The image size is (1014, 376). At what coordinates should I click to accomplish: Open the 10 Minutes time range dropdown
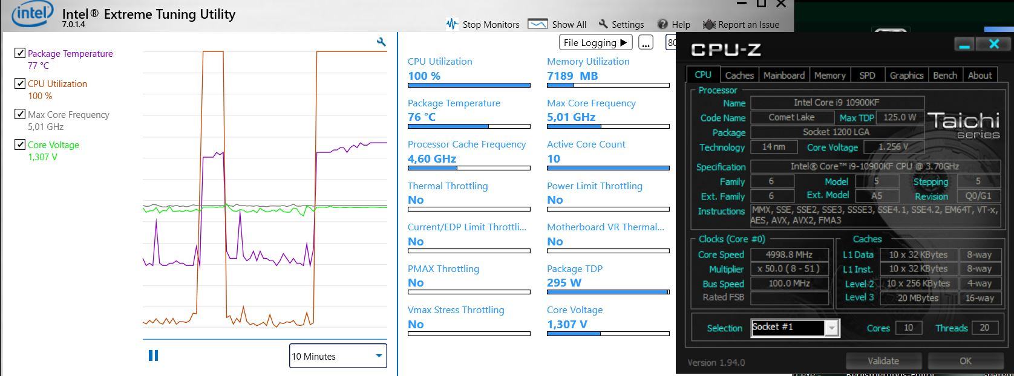pyautogui.click(x=338, y=356)
